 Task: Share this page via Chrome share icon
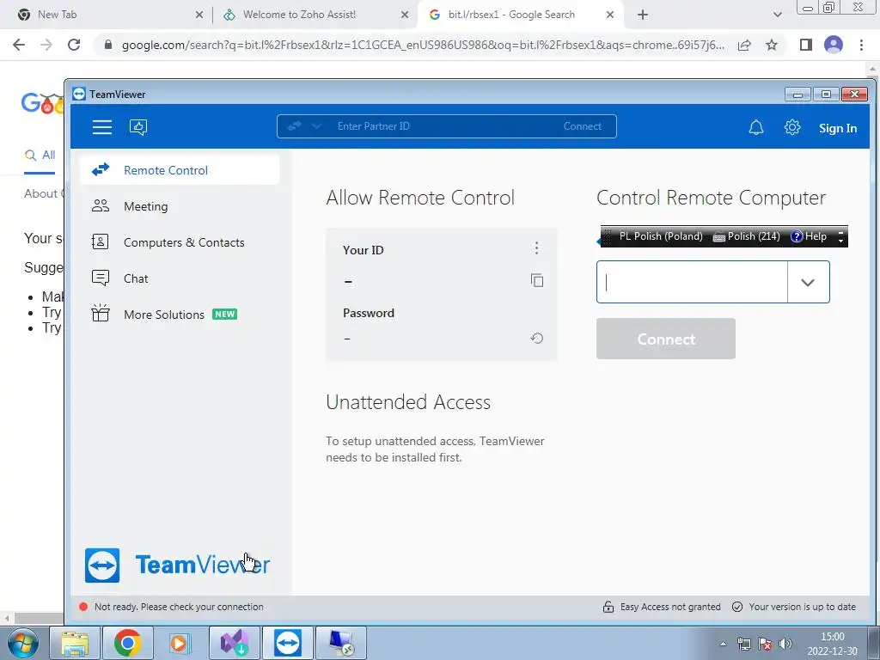(x=744, y=45)
